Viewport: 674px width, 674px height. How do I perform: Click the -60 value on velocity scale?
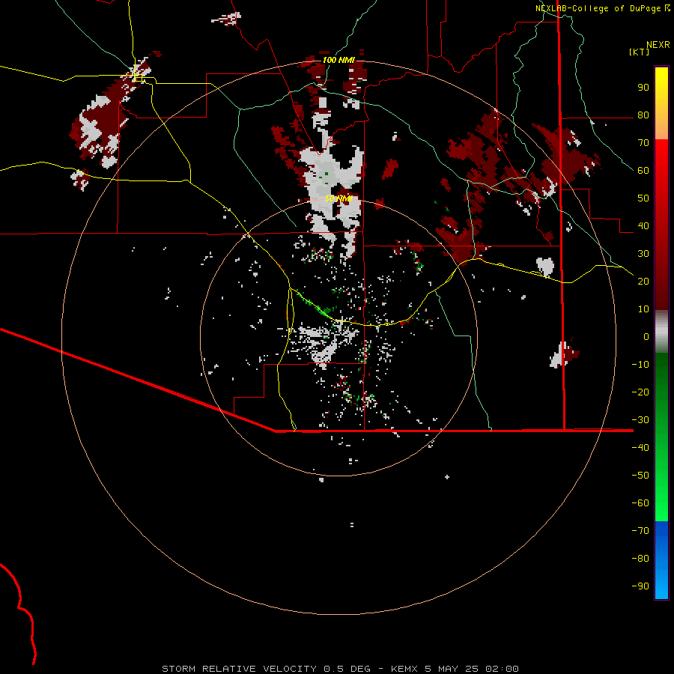(x=640, y=503)
